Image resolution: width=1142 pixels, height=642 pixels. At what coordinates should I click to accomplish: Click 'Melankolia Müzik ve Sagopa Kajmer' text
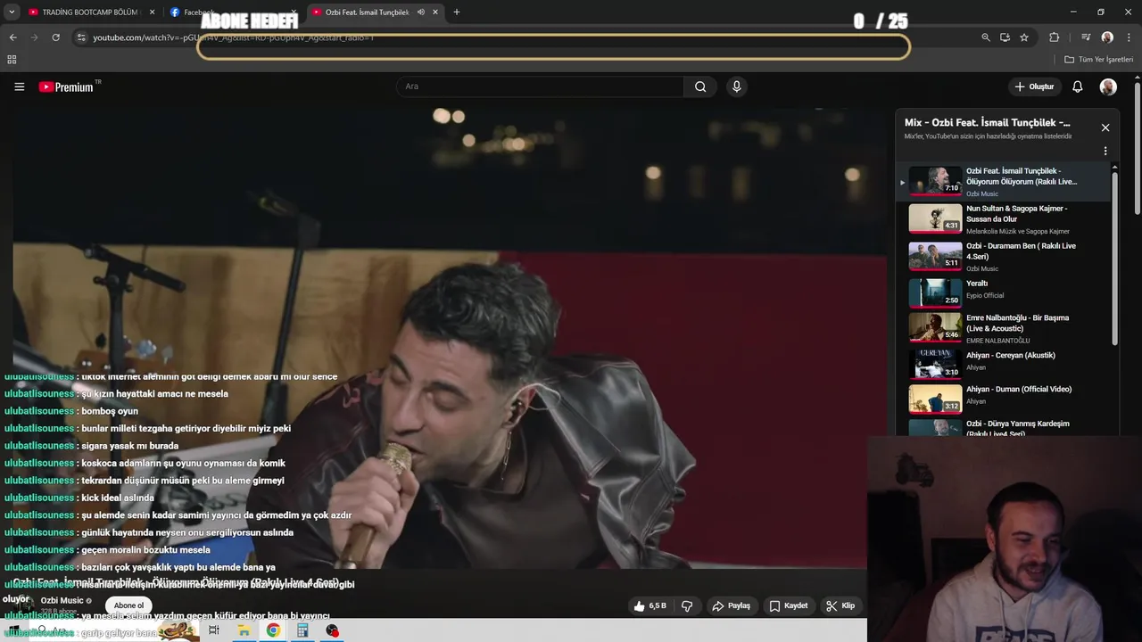pyautogui.click(x=1018, y=231)
